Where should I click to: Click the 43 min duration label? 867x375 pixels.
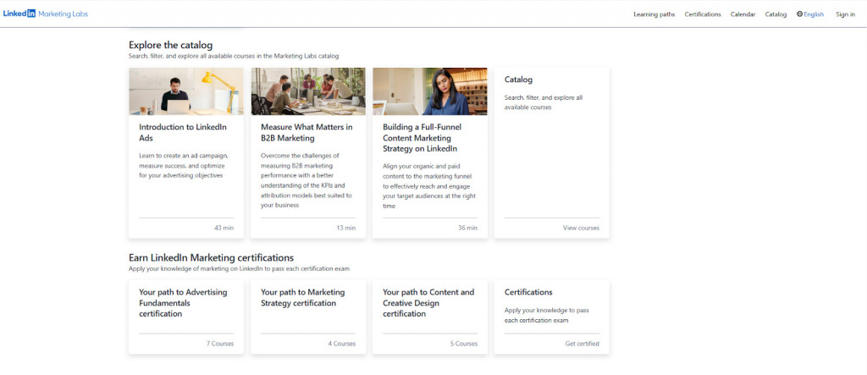pos(224,228)
